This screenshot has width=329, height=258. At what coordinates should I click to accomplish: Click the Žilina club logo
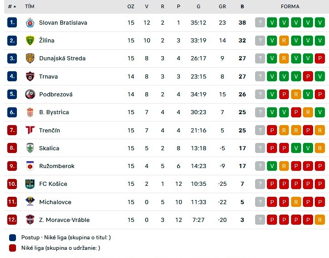point(30,41)
